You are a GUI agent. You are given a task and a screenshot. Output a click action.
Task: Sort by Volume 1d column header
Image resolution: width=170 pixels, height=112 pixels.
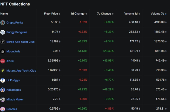click(x=132, y=14)
